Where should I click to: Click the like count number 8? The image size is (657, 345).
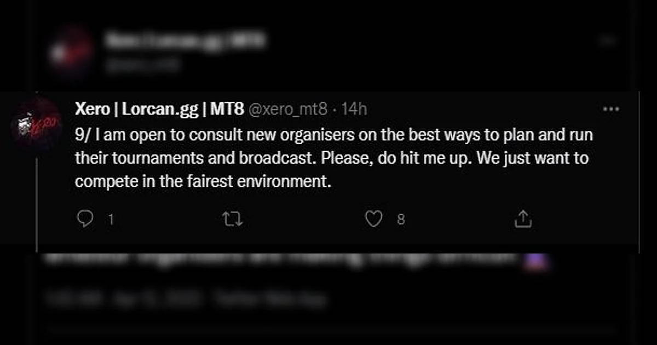(401, 220)
